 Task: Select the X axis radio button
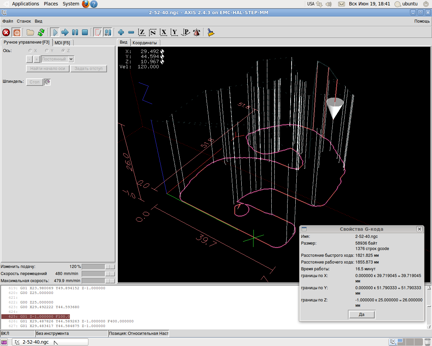pyautogui.click(x=30, y=51)
